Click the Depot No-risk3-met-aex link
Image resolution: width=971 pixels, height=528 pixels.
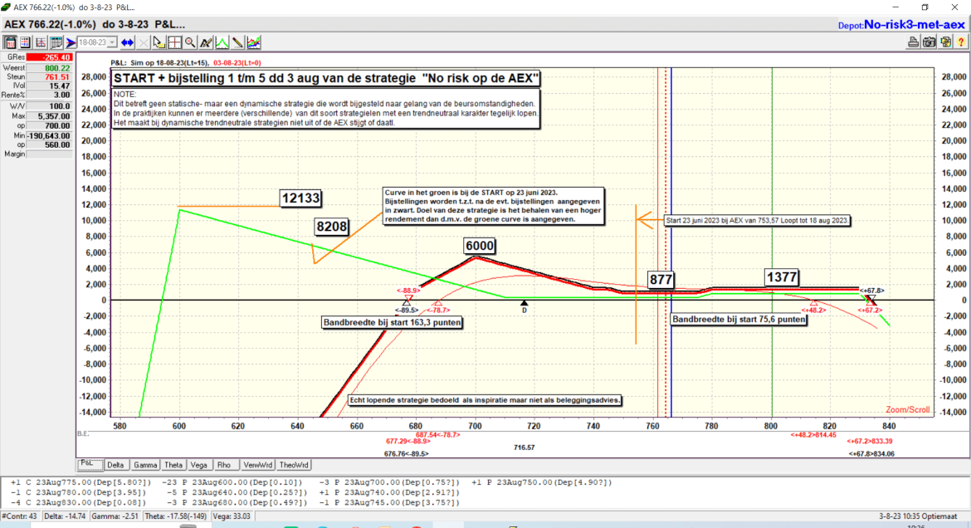[901, 25]
